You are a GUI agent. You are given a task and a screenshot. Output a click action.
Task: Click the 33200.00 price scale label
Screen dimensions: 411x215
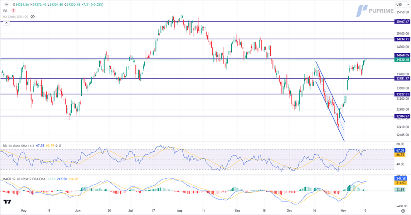pos(403,99)
